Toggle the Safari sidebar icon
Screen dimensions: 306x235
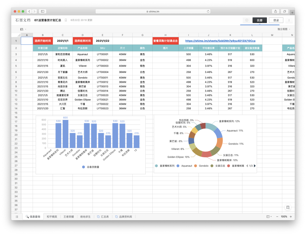pyautogui.click(x=42, y=11)
